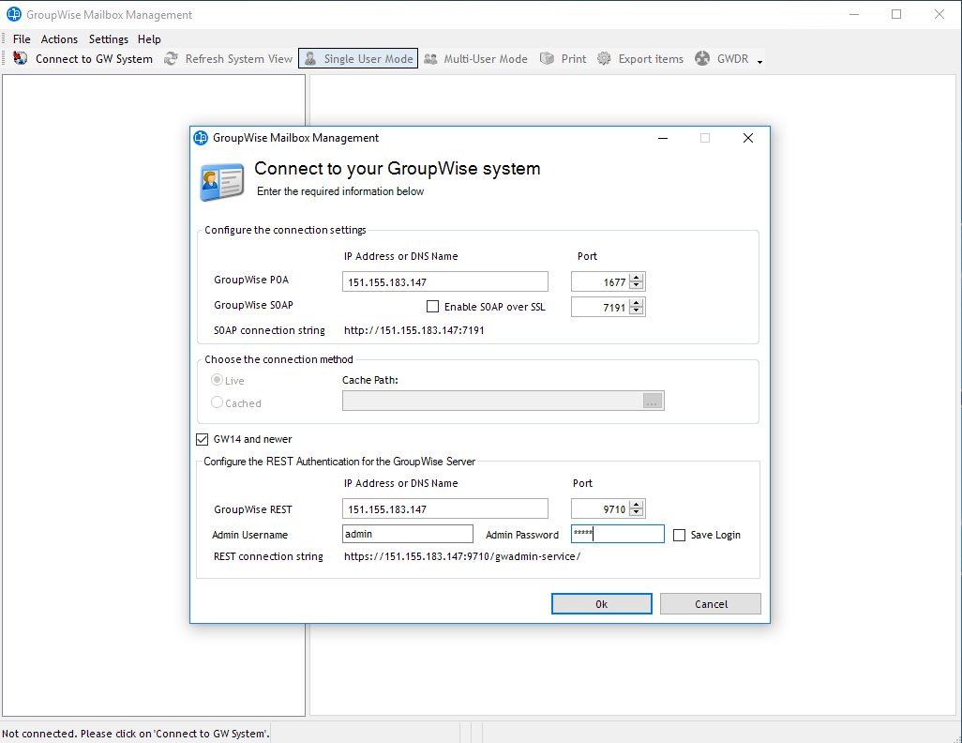Uncheck GW14 and newer option

pos(203,439)
